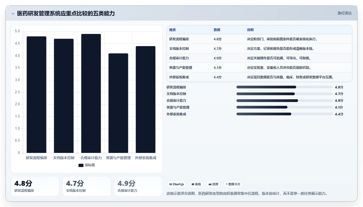Click the footer note starting 这组示意评分说明
This screenshot has width=363, height=207.
(247, 194)
